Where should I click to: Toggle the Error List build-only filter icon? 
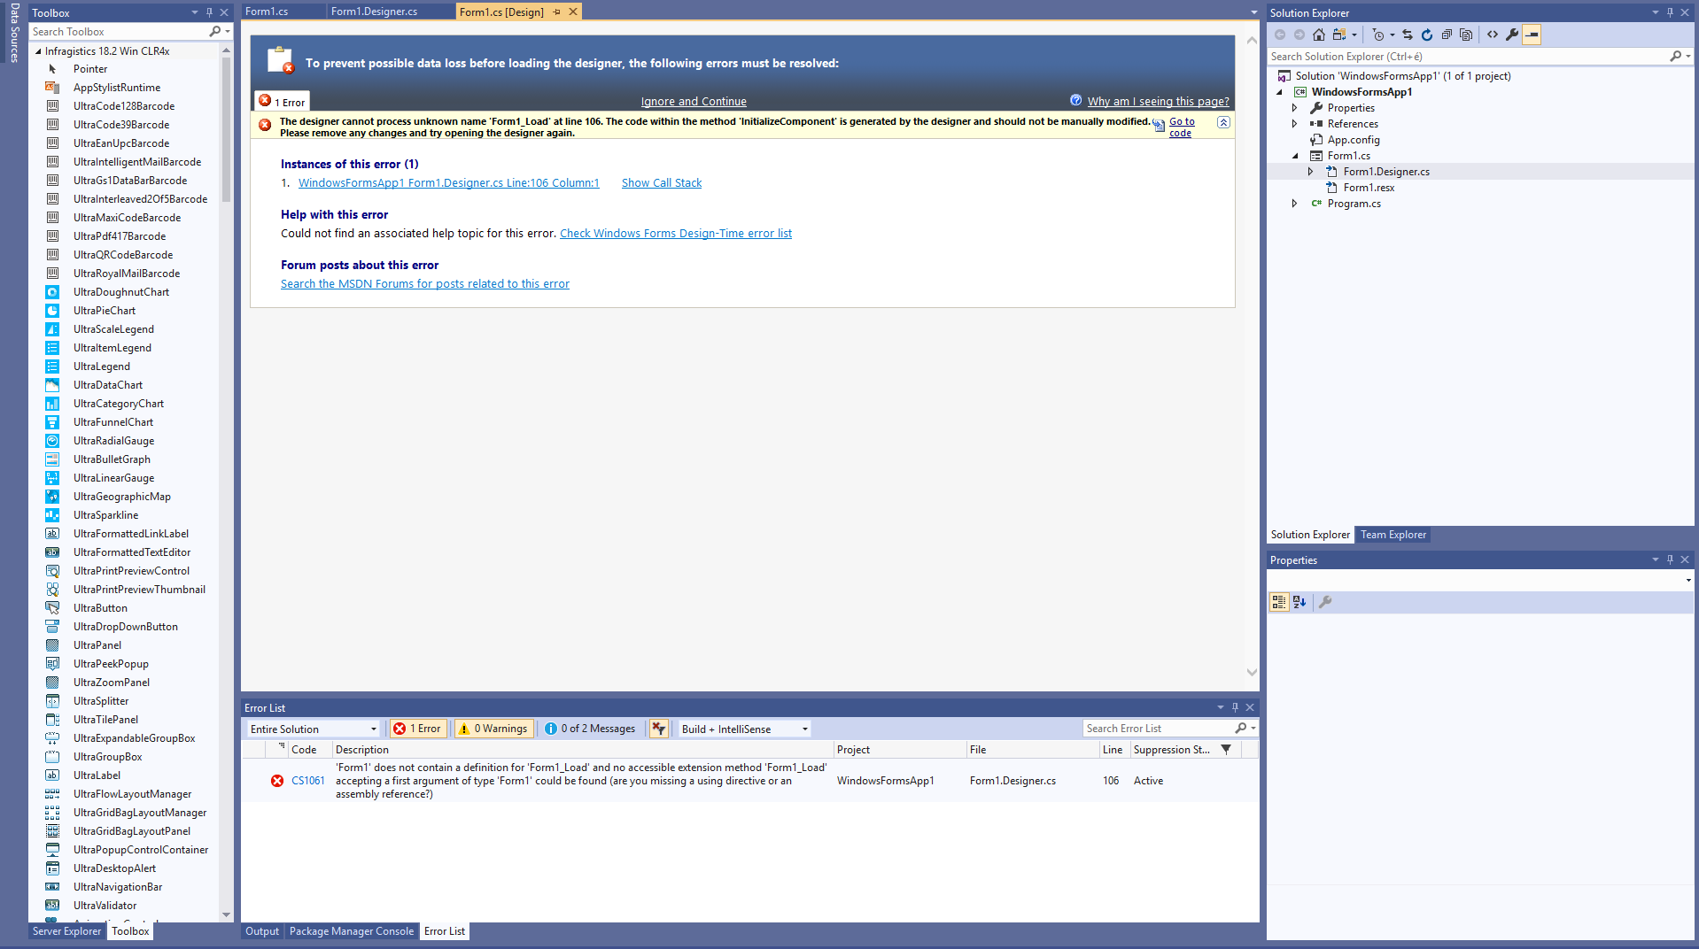click(658, 729)
